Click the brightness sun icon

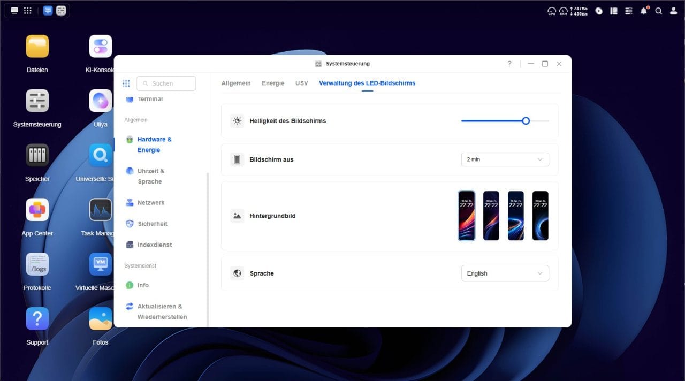[237, 121]
